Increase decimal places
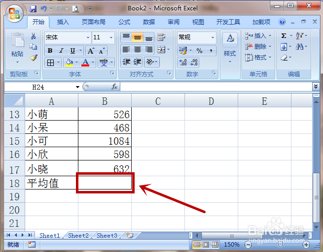The height and width of the screenshot is (252, 323). click(183, 63)
